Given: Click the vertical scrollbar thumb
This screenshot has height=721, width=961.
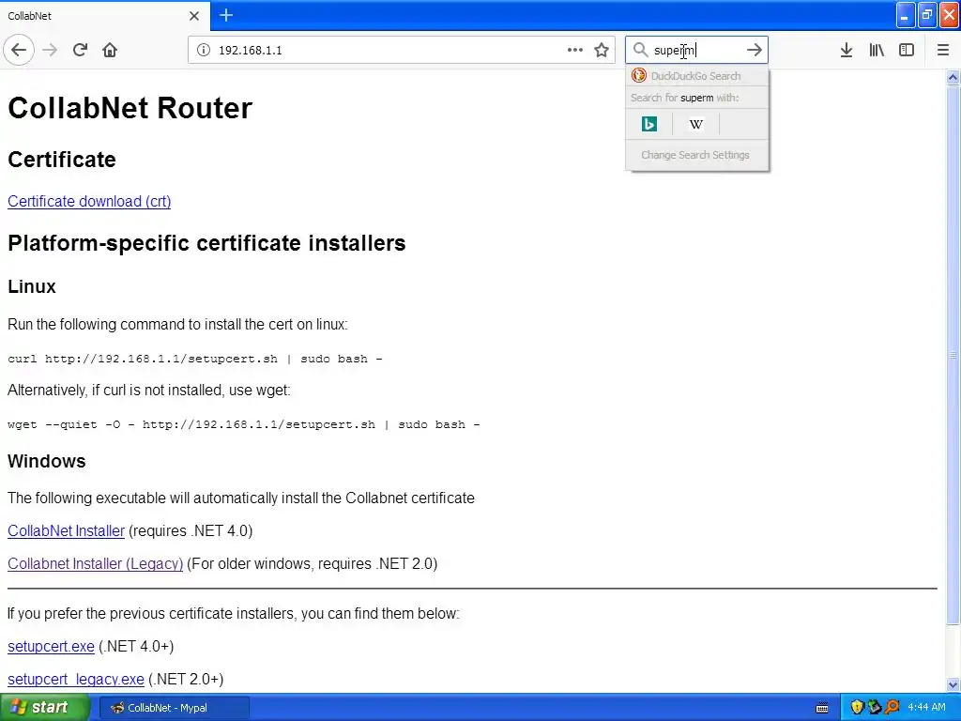Looking at the screenshot, I should click(x=953, y=354).
